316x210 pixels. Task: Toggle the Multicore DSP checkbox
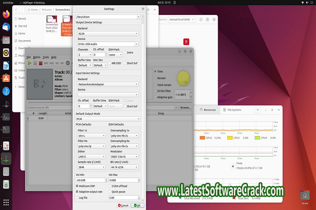point(78,186)
